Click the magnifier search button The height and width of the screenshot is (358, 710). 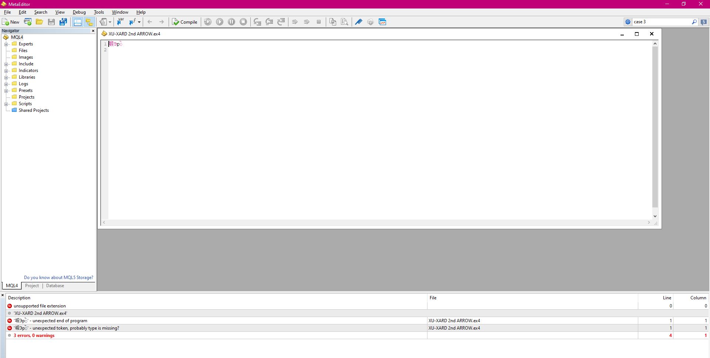[694, 22]
